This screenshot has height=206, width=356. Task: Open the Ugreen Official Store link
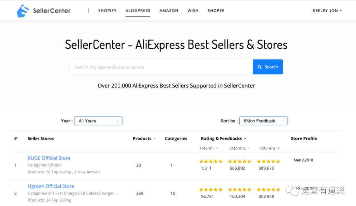[x=51, y=186]
